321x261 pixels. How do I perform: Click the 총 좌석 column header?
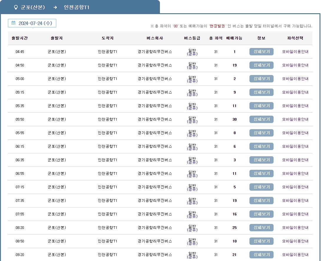[x=216, y=38]
